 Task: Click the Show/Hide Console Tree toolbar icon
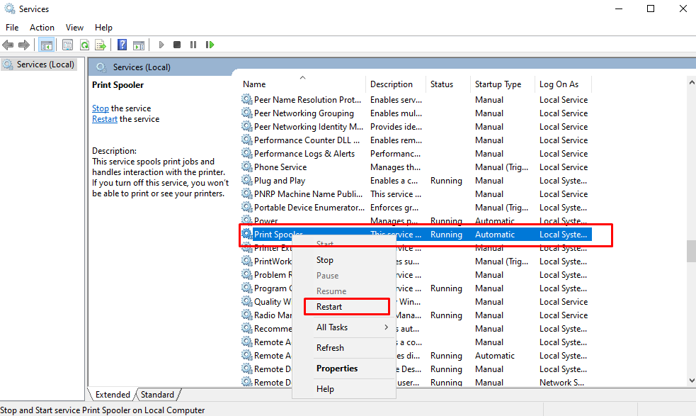[x=46, y=45]
